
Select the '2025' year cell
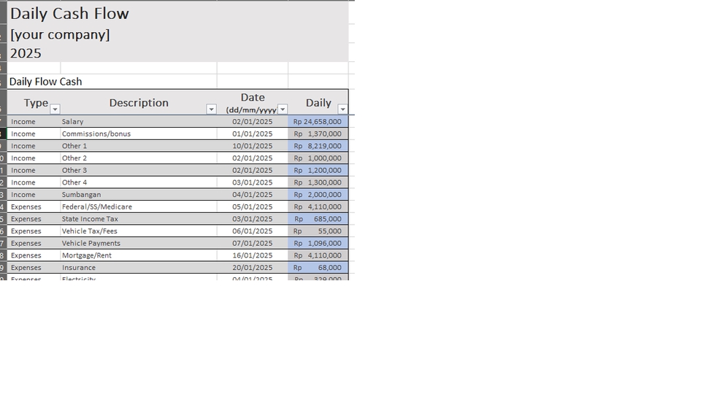178,53
